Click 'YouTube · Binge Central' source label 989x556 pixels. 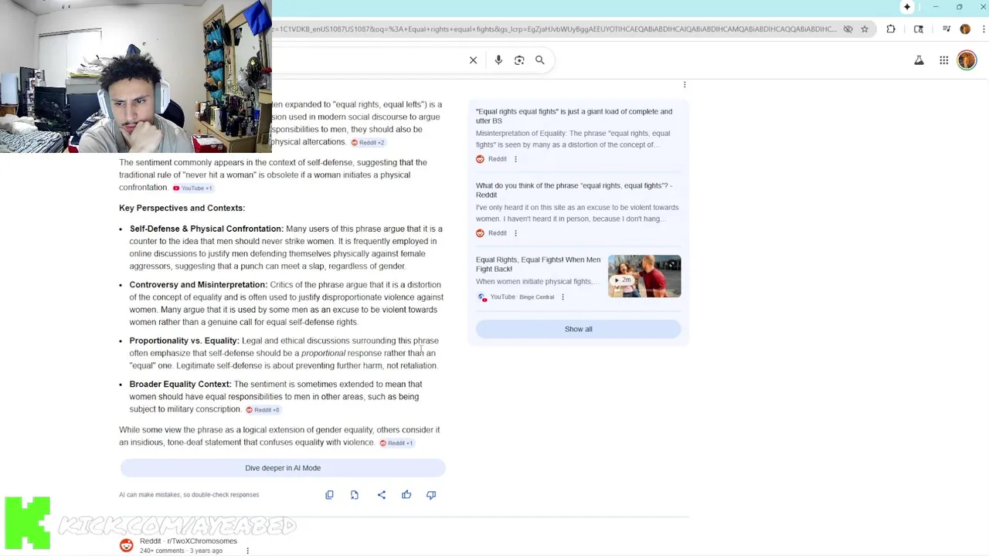tap(522, 297)
